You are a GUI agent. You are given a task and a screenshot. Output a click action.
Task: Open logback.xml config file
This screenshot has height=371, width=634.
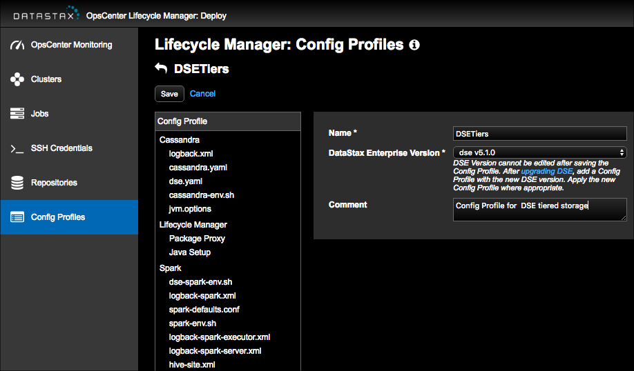191,154
